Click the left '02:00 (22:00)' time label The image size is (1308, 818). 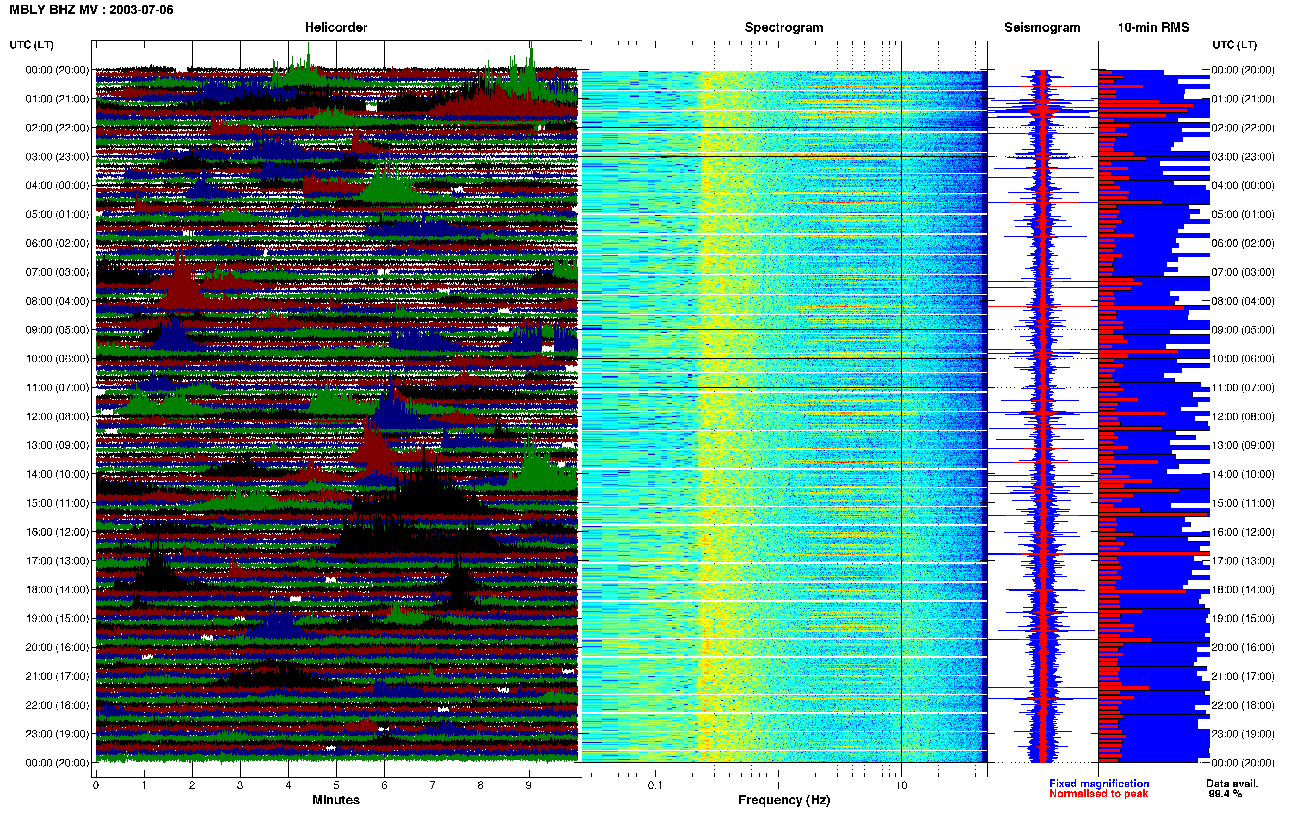point(57,128)
